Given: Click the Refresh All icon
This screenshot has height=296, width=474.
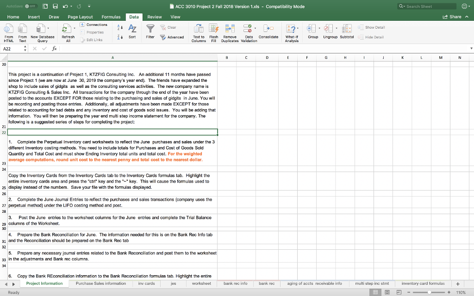Looking at the screenshot, I should coord(66,29).
